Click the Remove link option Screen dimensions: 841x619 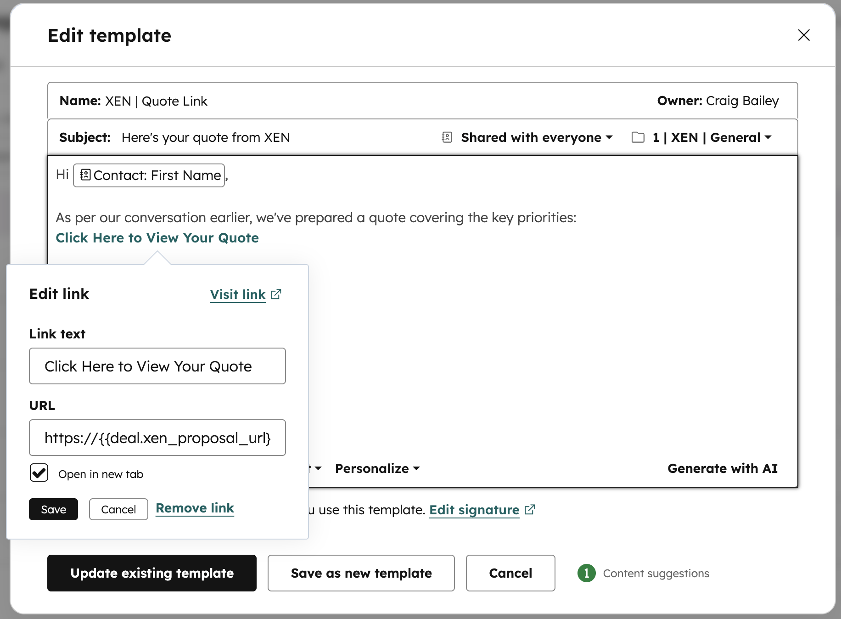click(195, 508)
